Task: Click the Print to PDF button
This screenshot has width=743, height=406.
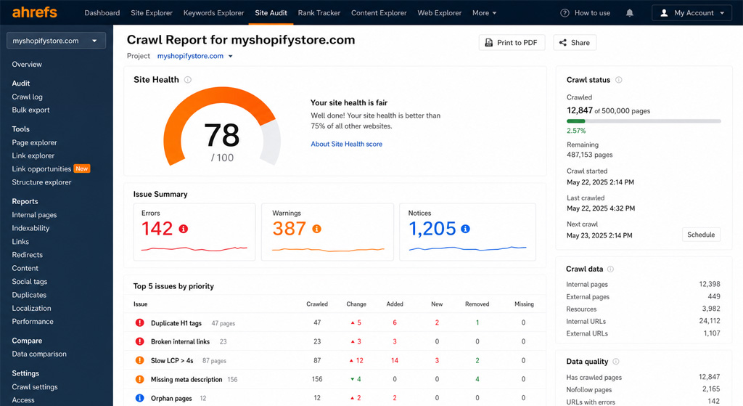Action: (512, 43)
